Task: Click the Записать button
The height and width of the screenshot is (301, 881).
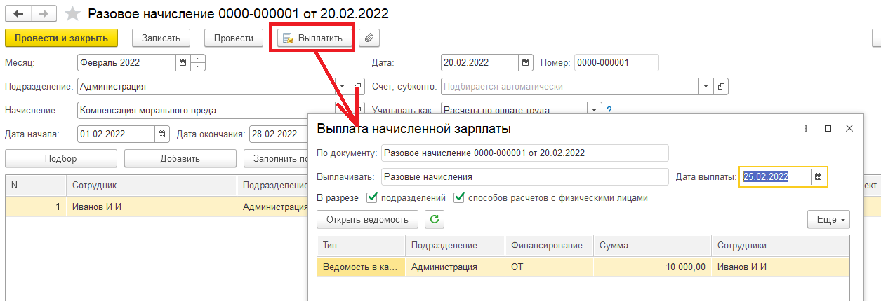Action: pos(161,38)
